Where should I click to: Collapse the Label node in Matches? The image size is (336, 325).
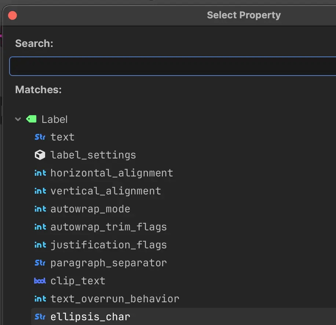click(18, 119)
